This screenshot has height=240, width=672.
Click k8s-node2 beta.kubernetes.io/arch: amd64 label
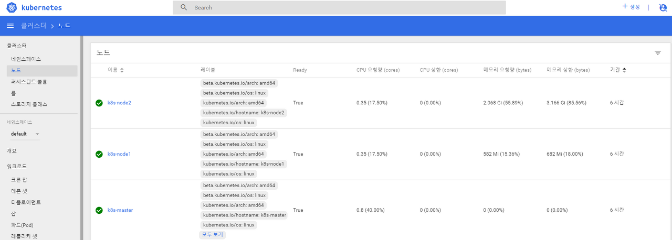point(239,83)
